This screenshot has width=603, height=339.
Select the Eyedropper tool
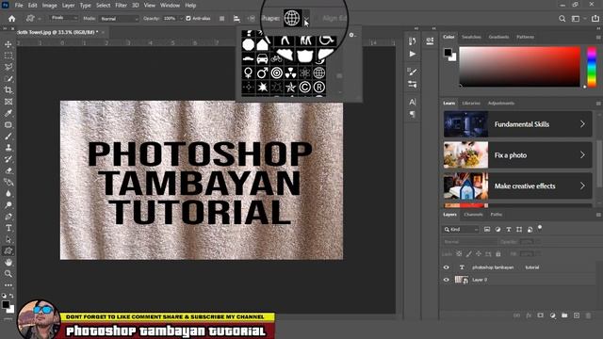(8, 113)
